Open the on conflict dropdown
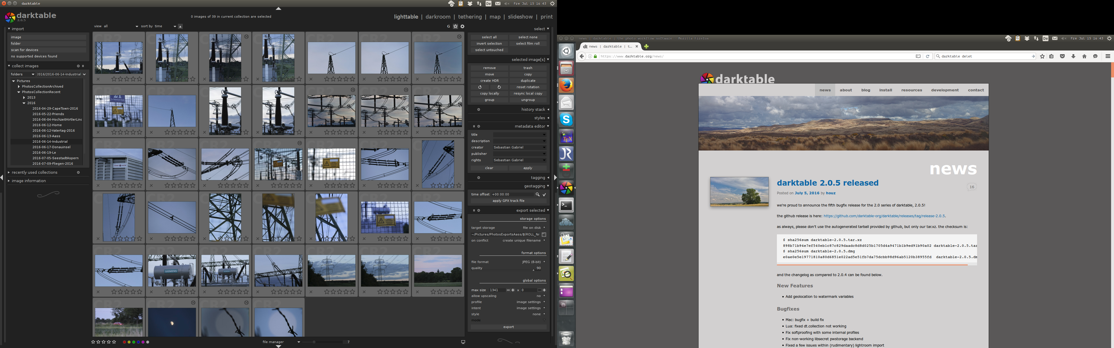1114x348 pixels. pyautogui.click(x=524, y=240)
